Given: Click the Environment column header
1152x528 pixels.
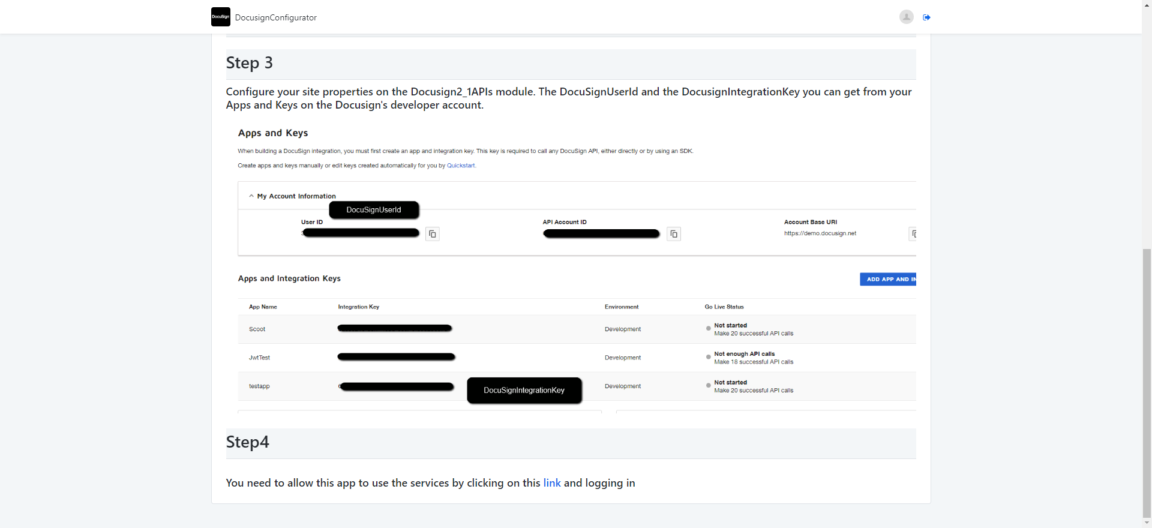Looking at the screenshot, I should (x=622, y=307).
